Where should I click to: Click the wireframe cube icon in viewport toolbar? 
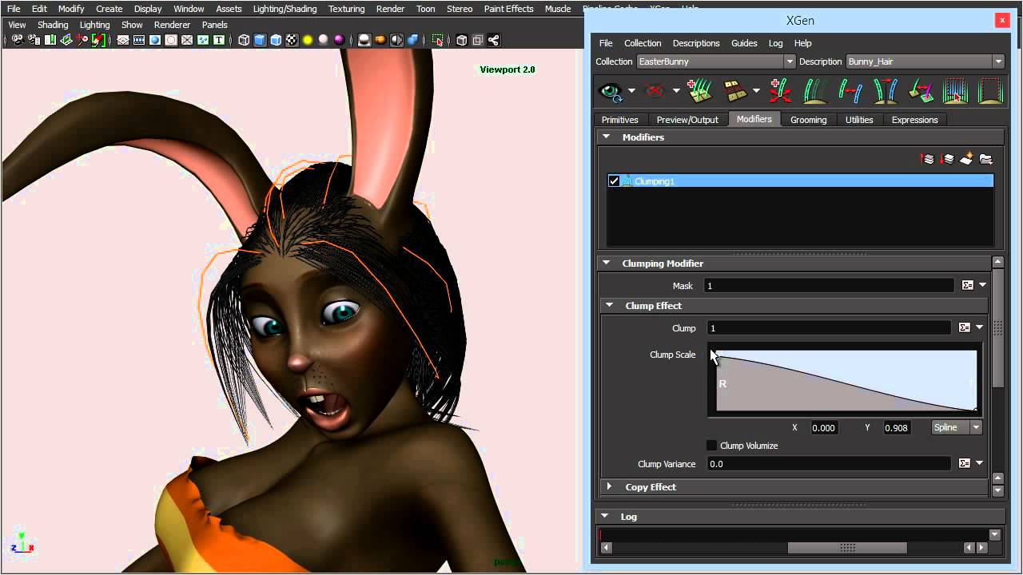(244, 40)
